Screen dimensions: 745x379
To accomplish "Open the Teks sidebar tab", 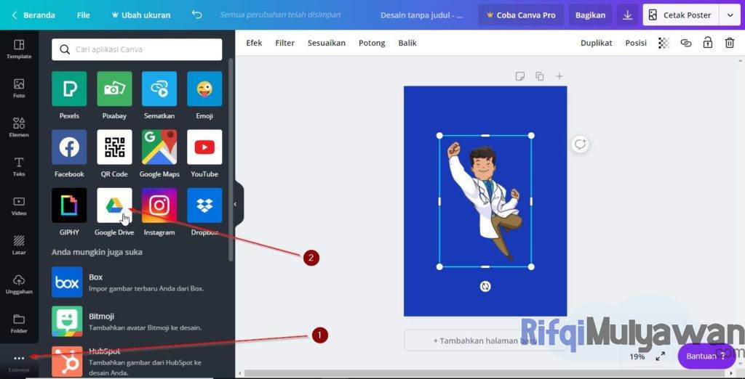I will [19, 167].
